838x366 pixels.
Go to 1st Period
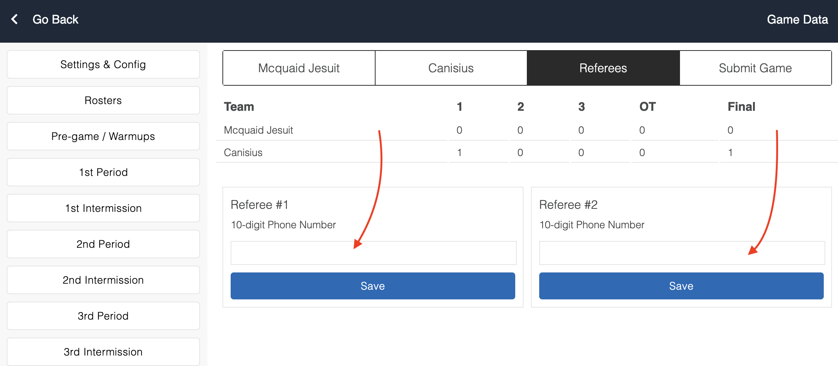coord(103,172)
